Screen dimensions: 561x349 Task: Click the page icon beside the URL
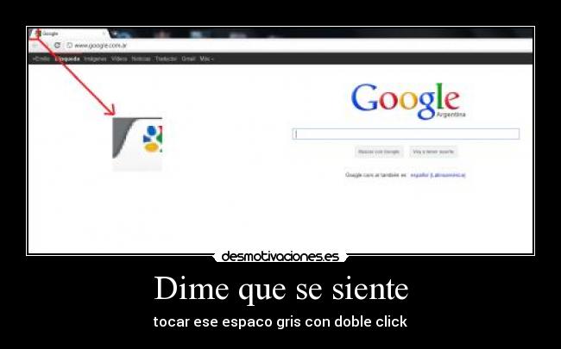click(69, 45)
